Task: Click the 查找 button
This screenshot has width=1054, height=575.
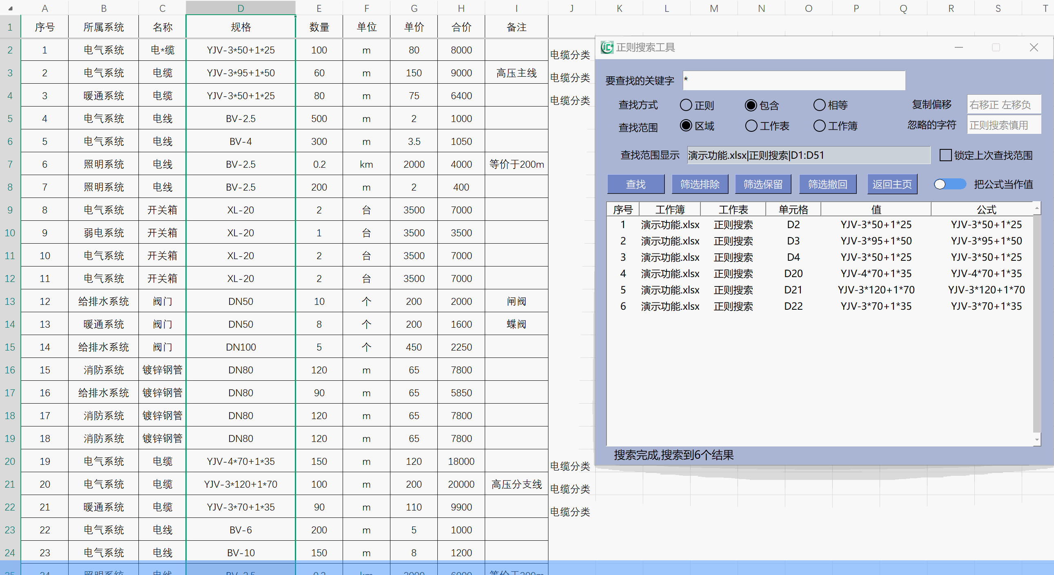Action: (x=635, y=184)
